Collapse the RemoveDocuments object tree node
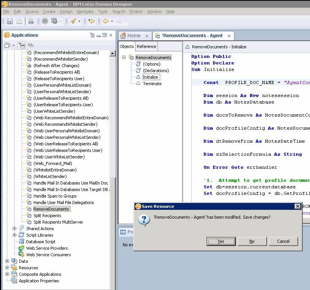The height and width of the screenshot is (290, 310). pyautogui.click(x=124, y=58)
